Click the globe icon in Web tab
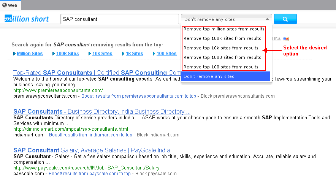This screenshot has height=182, width=336. click(5, 5)
